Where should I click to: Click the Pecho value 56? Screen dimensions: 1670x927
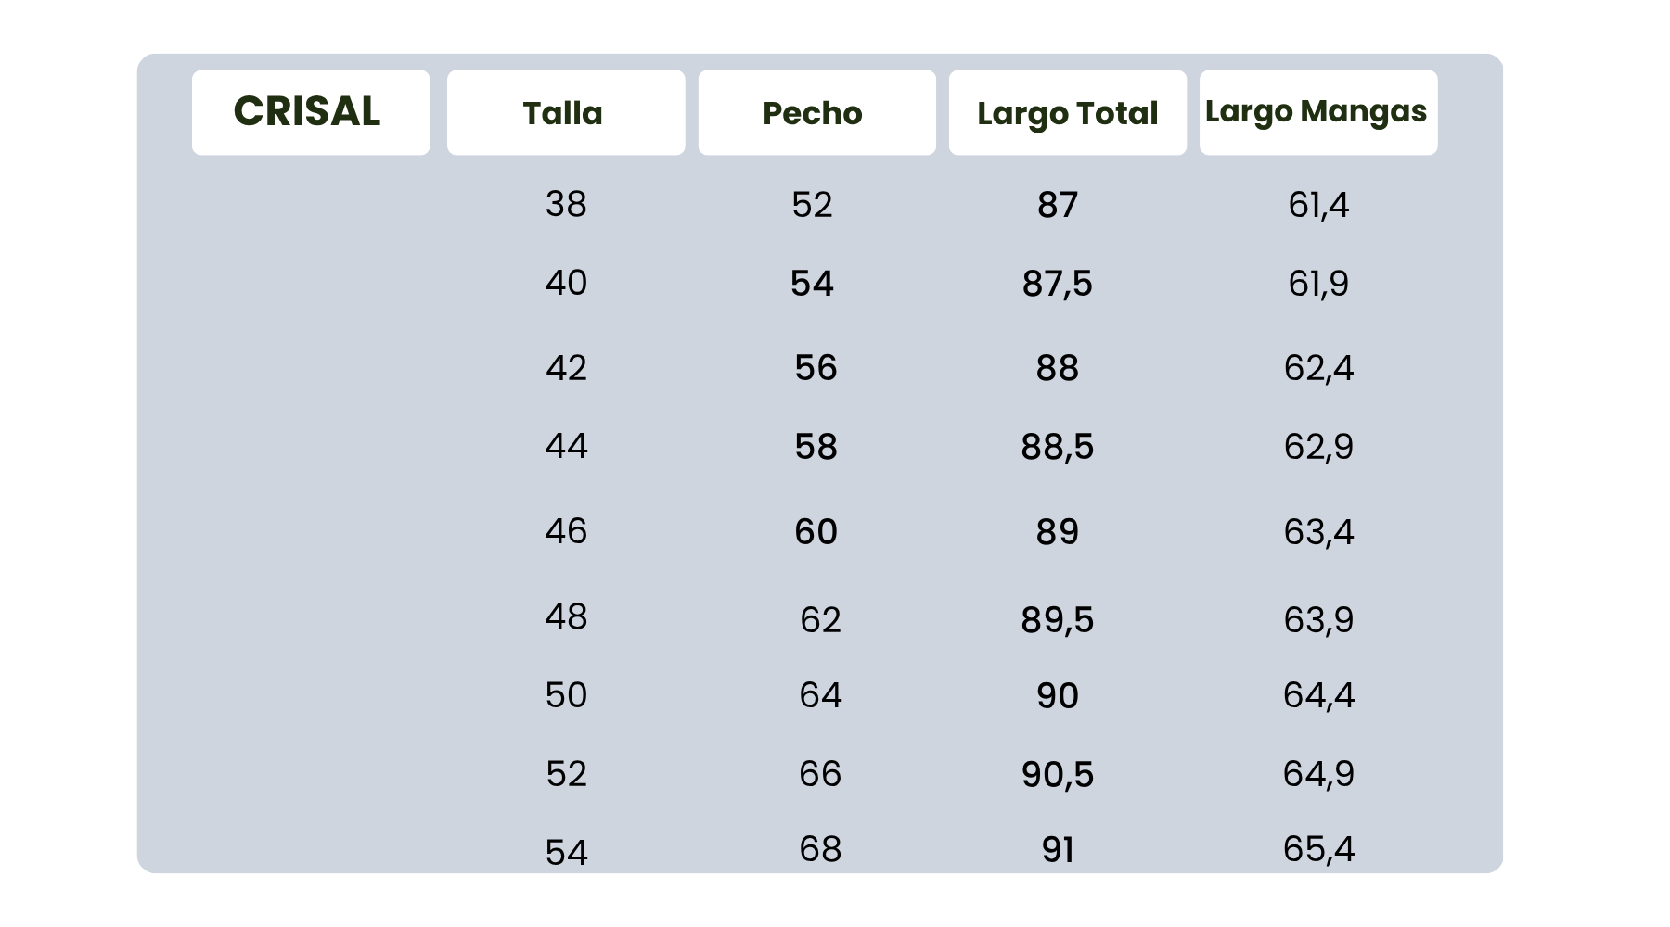(x=816, y=368)
